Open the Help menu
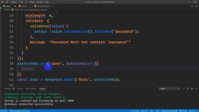Image resolution: width=199 pixels, height=112 pixels. 47,2
